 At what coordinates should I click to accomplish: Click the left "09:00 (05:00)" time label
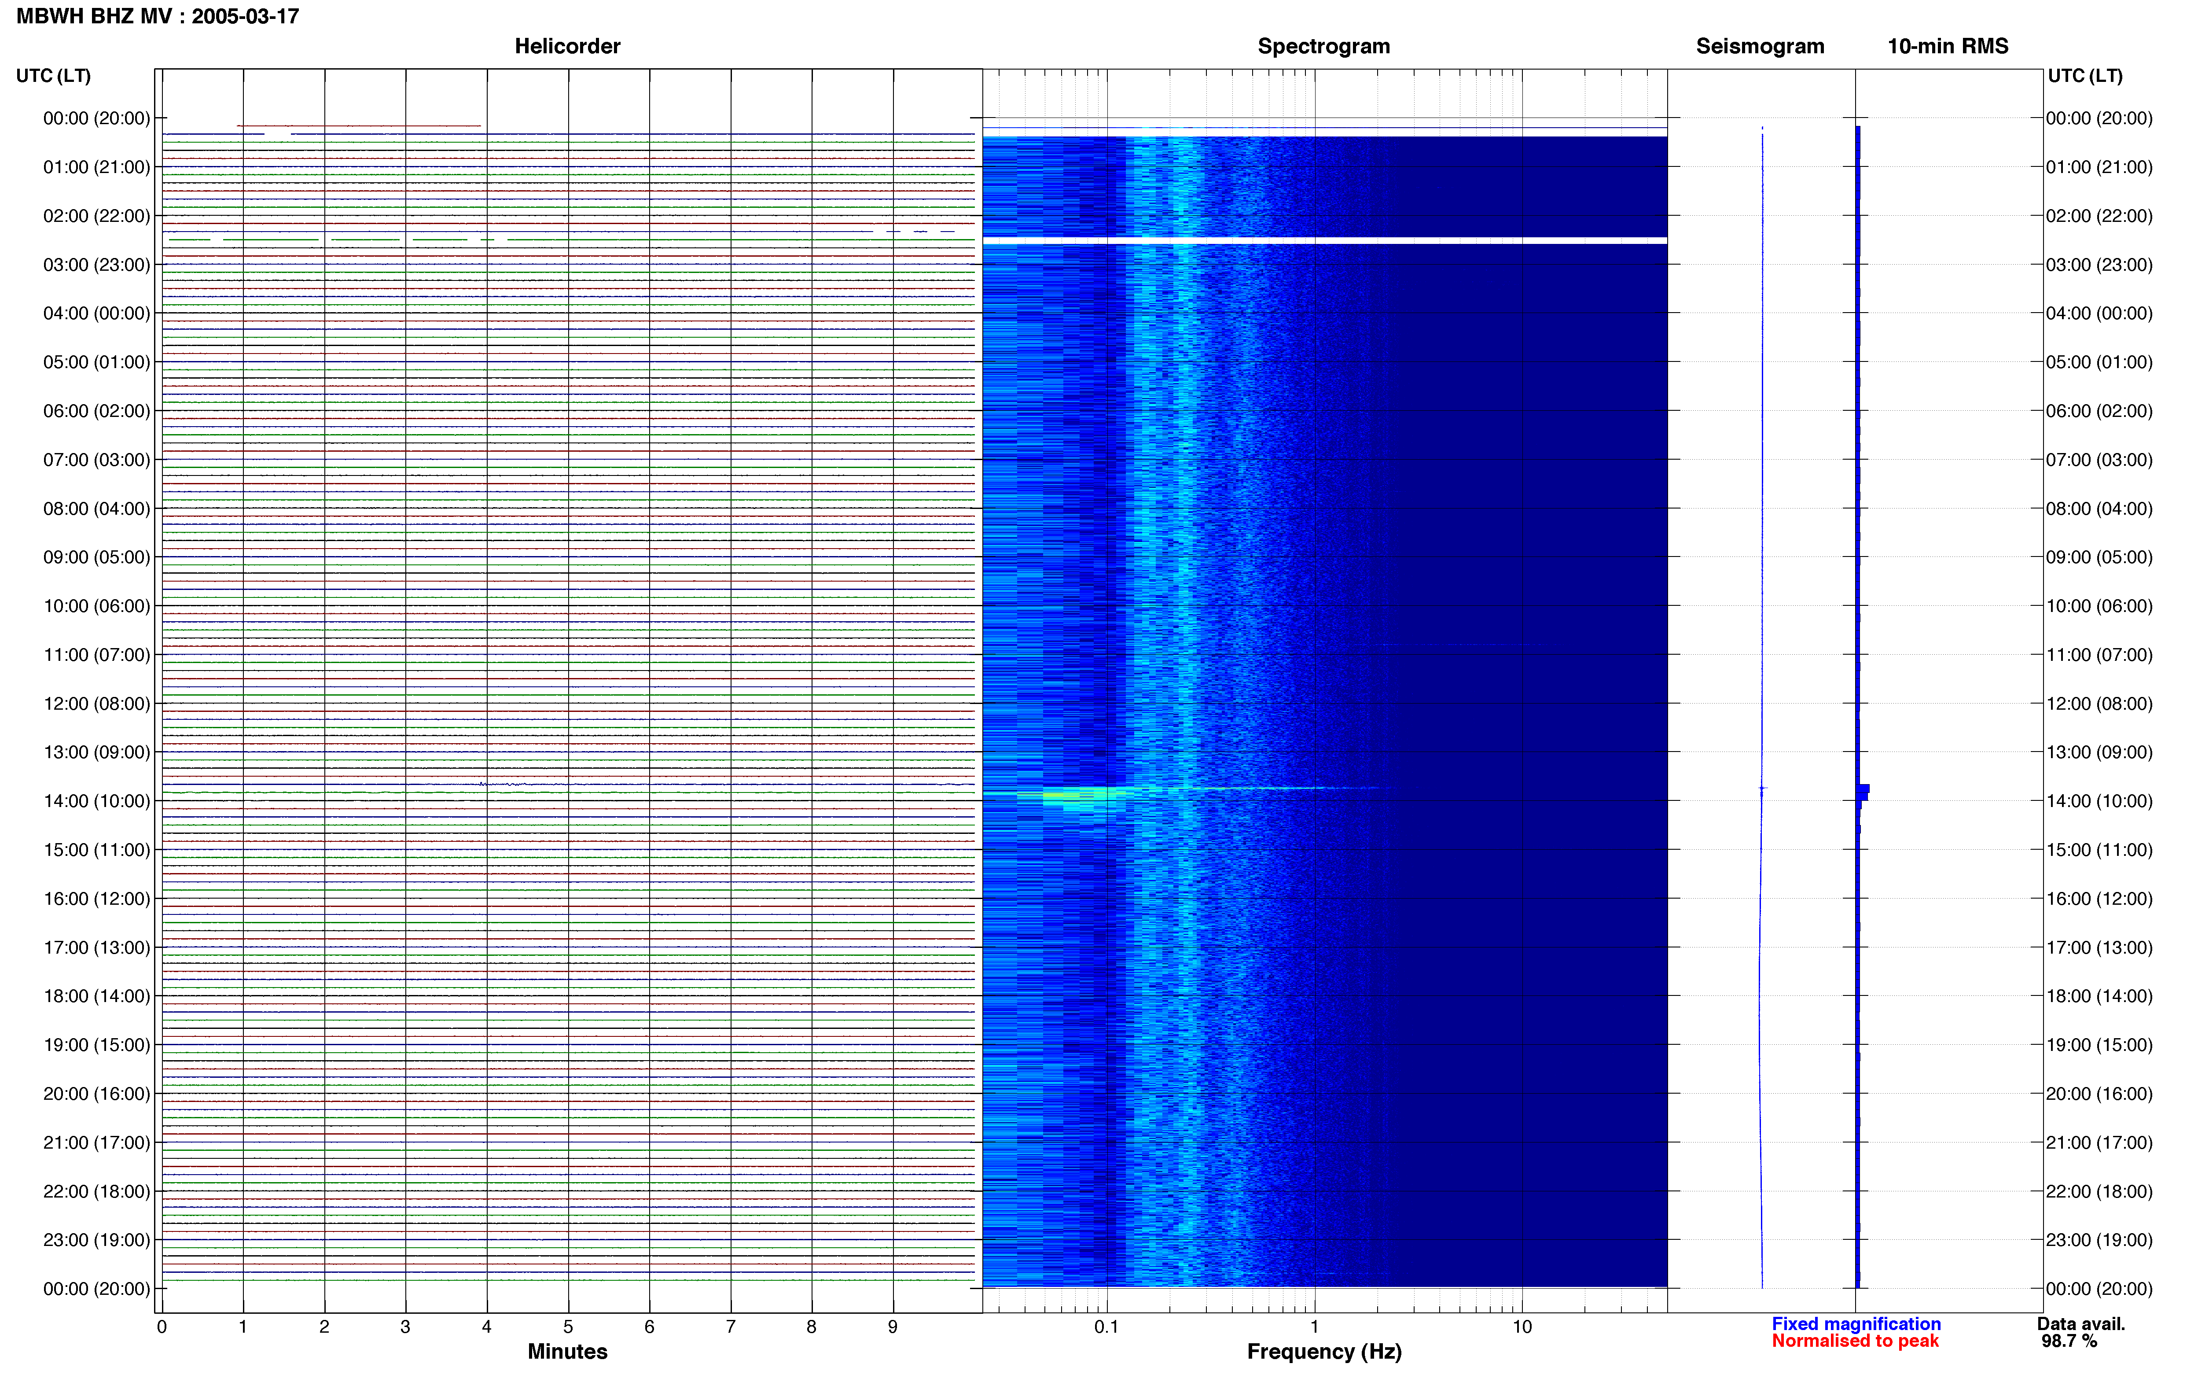[96, 557]
